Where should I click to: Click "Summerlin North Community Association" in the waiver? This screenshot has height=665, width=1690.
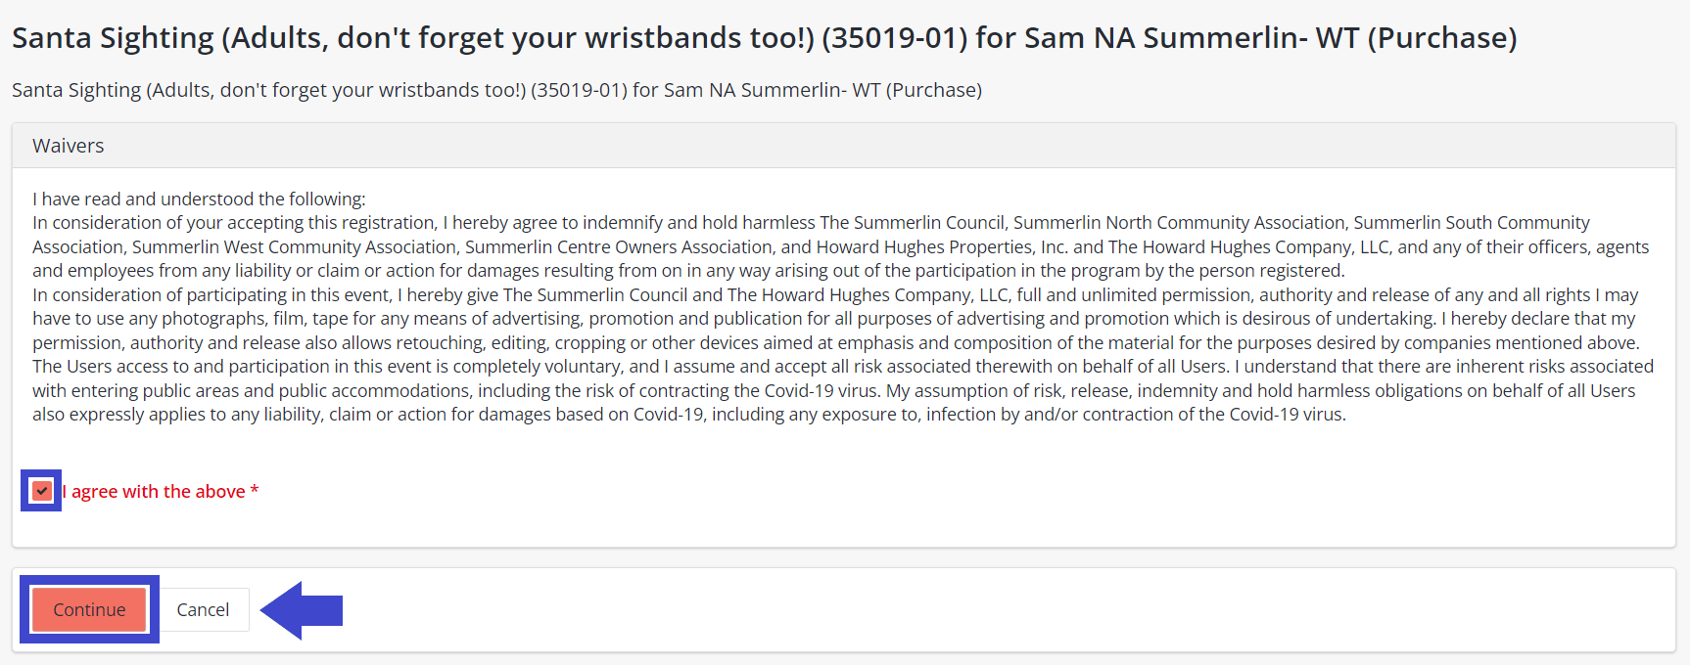click(x=1179, y=223)
